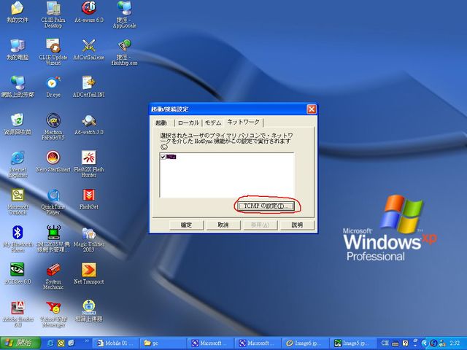Viewport: 467px width, 350px height.
Task: Switch to the ローカル tab
Action: pyautogui.click(x=188, y=123)
